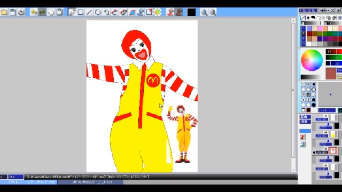
Task: Open the black foreground color box in toolbar
Action: 191,12
